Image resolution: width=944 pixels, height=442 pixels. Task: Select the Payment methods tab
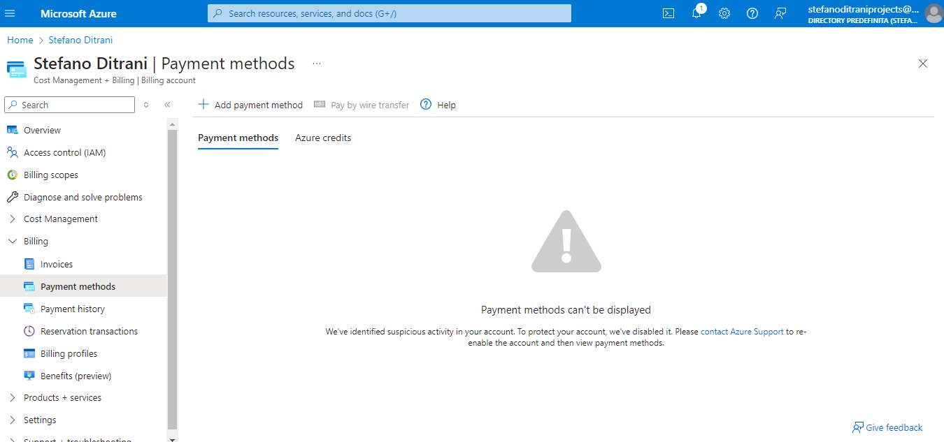tap(238, 138)
